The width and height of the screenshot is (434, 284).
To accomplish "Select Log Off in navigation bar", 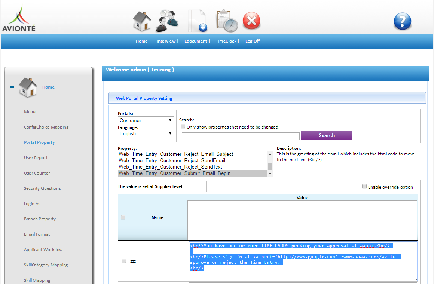I will point(253,41).
